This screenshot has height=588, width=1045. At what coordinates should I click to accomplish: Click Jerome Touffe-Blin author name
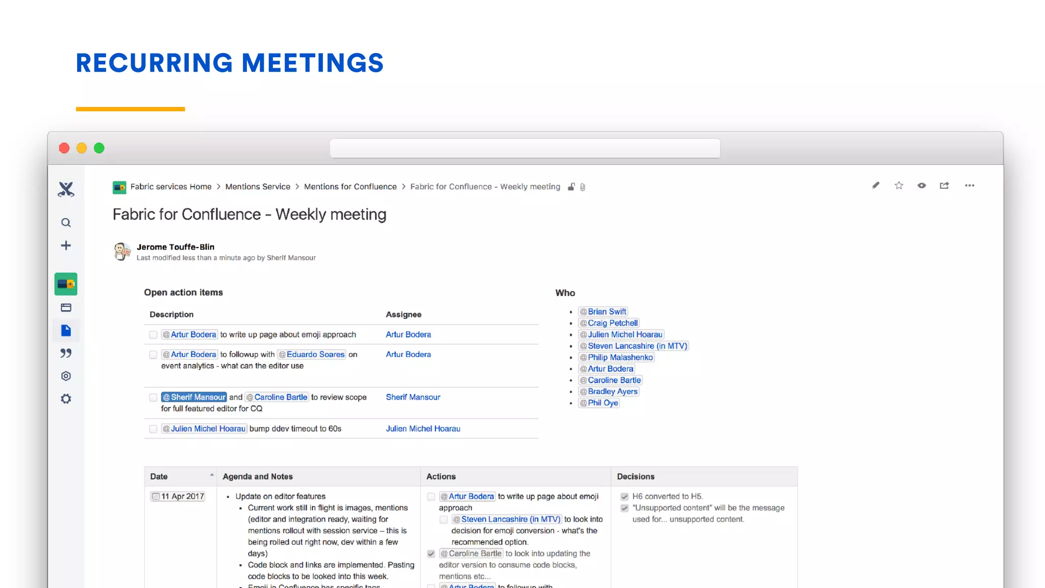[176, 247]
